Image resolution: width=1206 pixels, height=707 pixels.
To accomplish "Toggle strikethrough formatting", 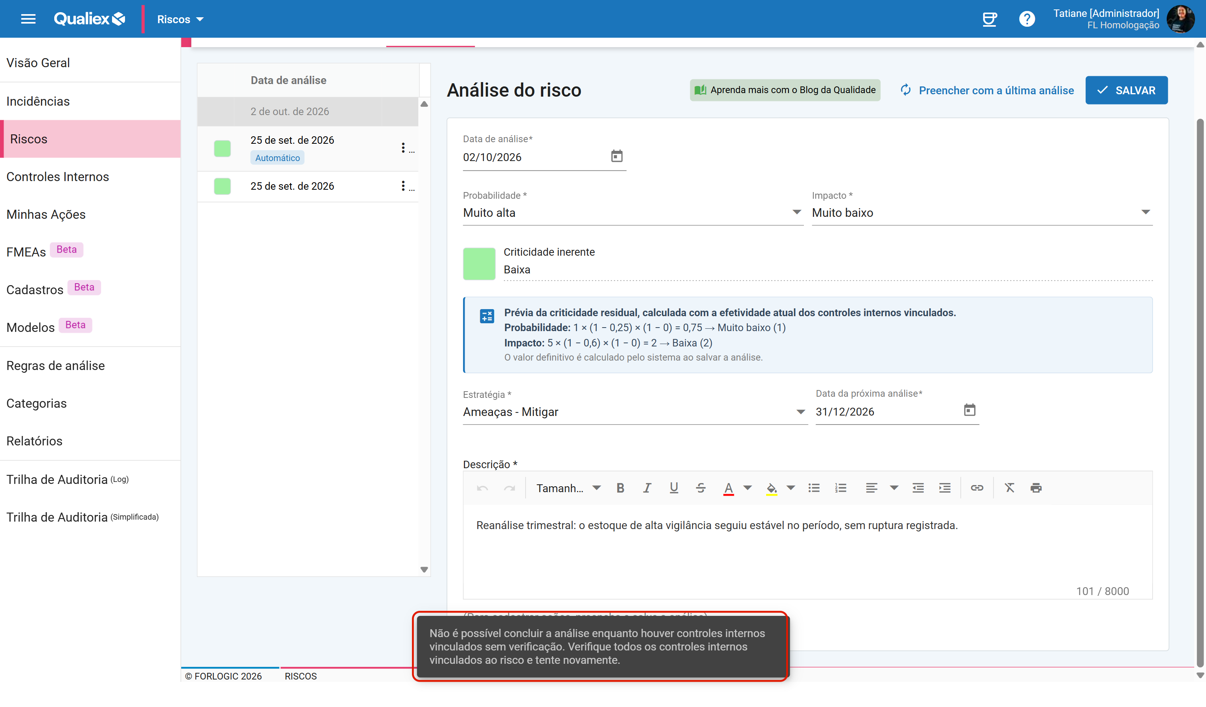I will click(x=700, y=488).
